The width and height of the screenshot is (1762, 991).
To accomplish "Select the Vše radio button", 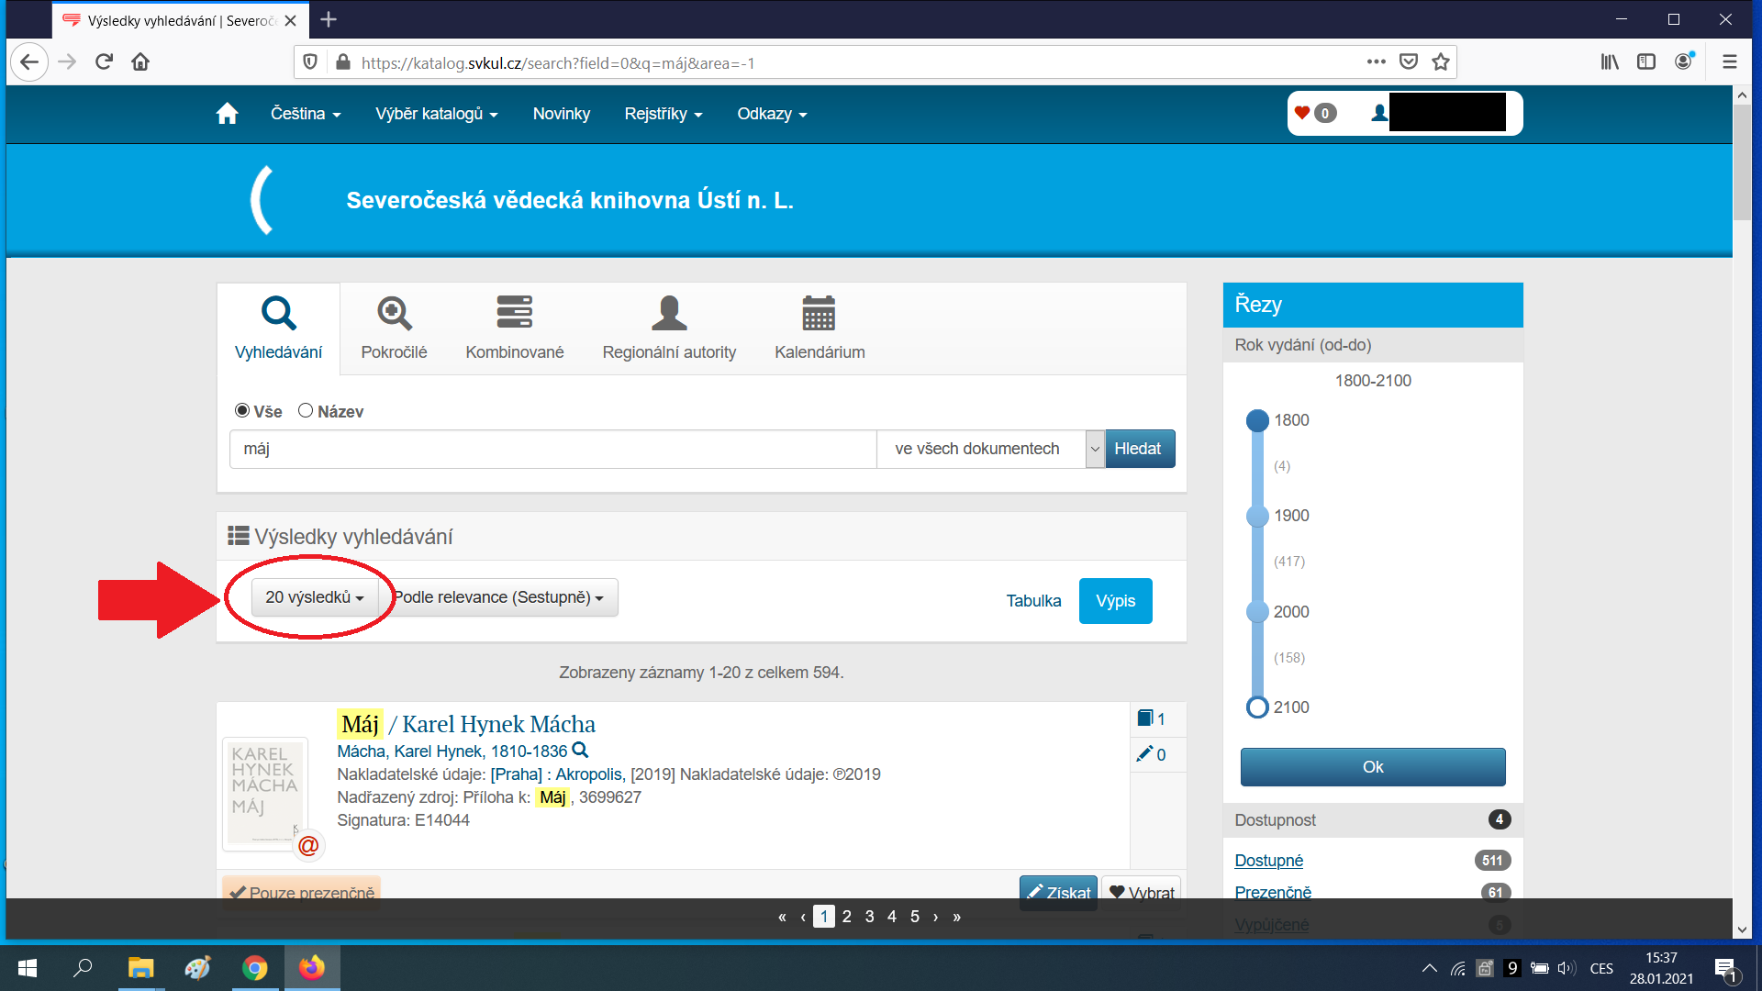I will 242,410.
